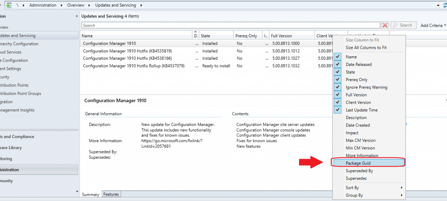Open the go.microsoft.com fwlink URL
The height and width of the screenshot is (201, 447).
(172, 143)
